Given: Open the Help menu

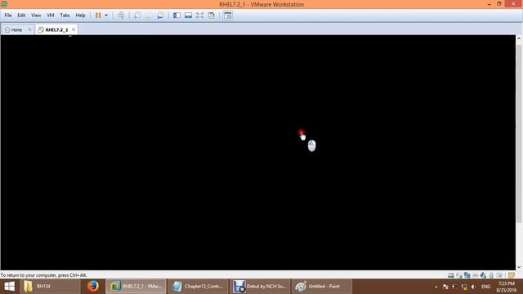Looking at the screenshot, I should (80, 16).
